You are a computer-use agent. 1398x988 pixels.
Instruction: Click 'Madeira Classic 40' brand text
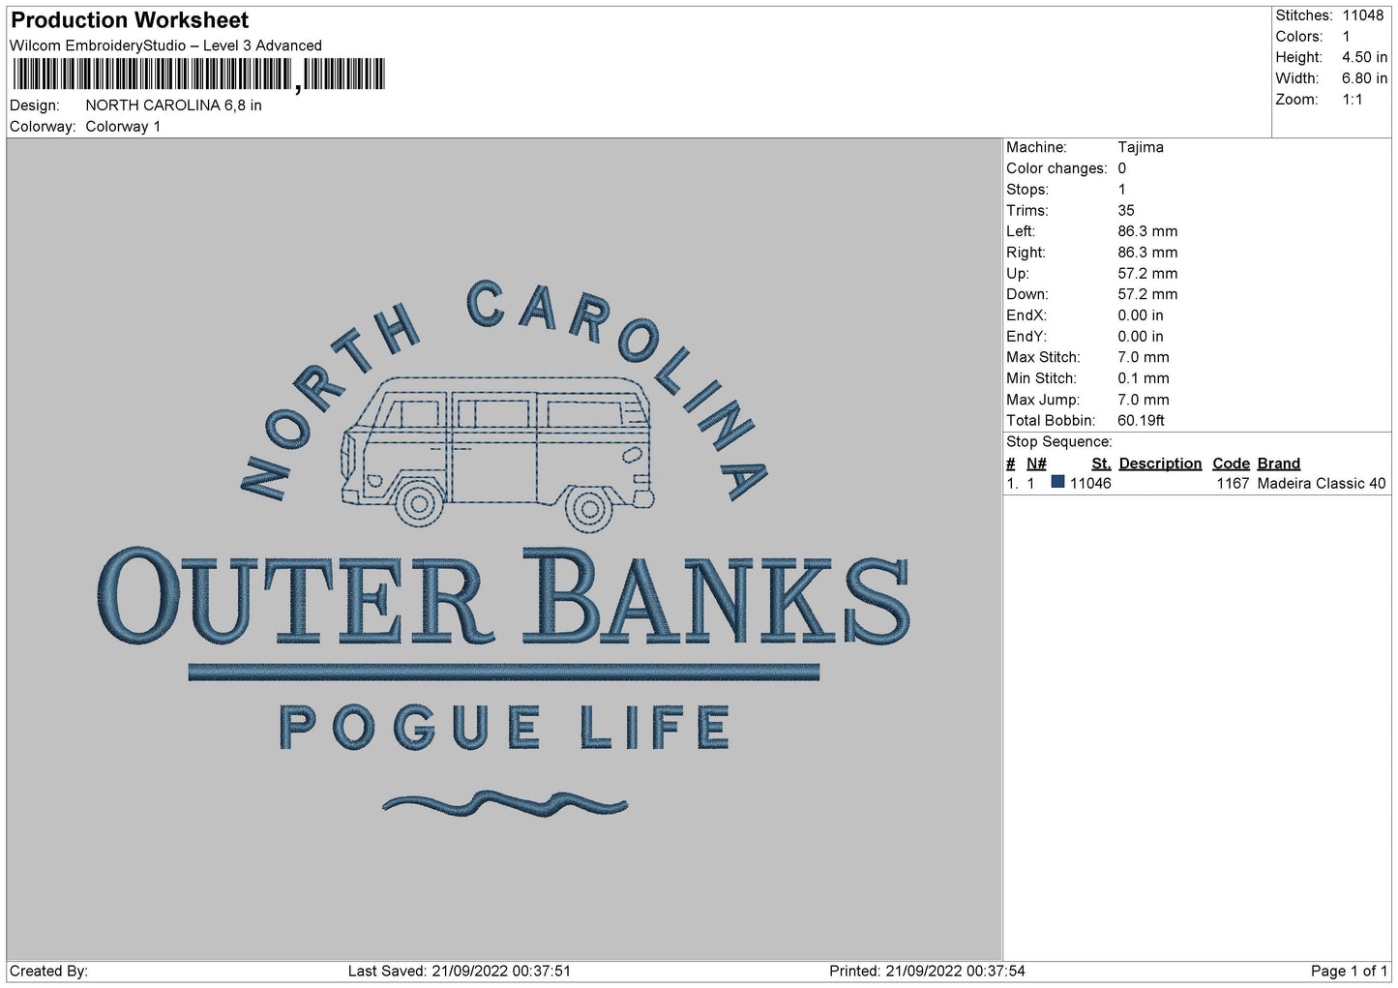[x=1322, y=483]
